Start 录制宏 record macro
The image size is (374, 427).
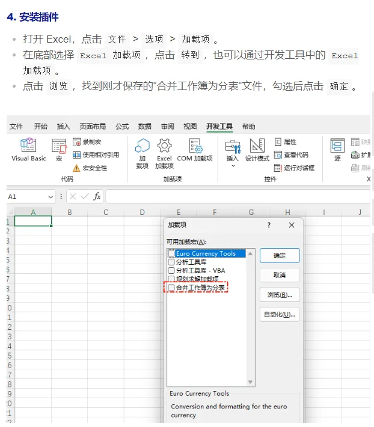(87, 142)
